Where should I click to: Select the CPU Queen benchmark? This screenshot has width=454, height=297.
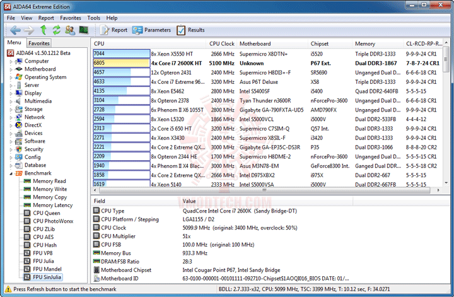[46, 213]
